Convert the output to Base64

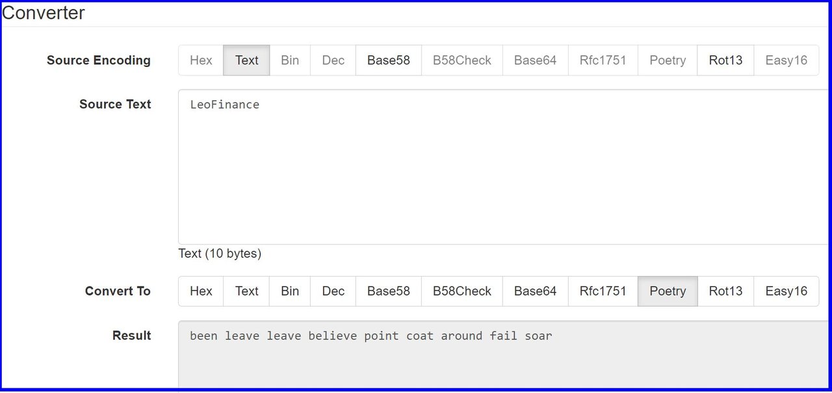click(535, 291)
